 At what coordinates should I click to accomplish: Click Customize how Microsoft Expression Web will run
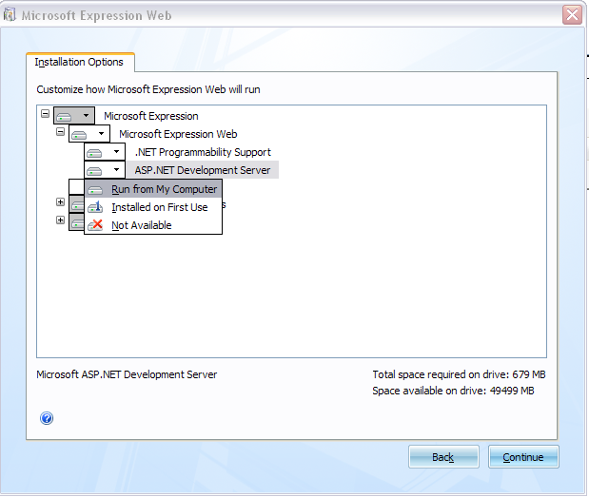pos(148,89)
